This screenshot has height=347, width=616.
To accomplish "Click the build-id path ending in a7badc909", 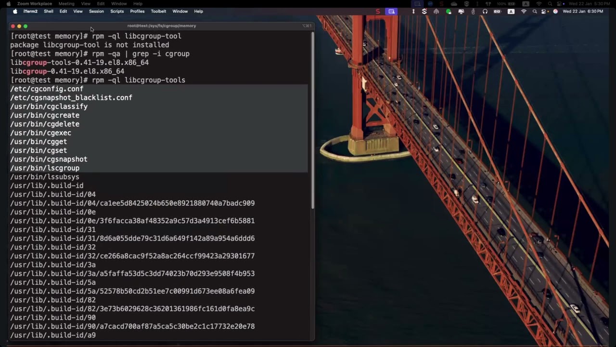I will [132, 203].
